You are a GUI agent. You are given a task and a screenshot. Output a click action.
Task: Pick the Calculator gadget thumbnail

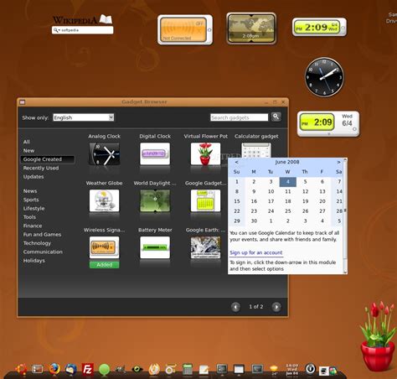pyautogui.click(x=256, y=150)
